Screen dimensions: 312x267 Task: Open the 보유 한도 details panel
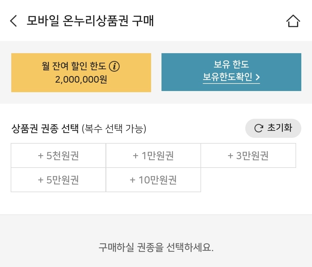pyautogui.click(x=231, y=72)
